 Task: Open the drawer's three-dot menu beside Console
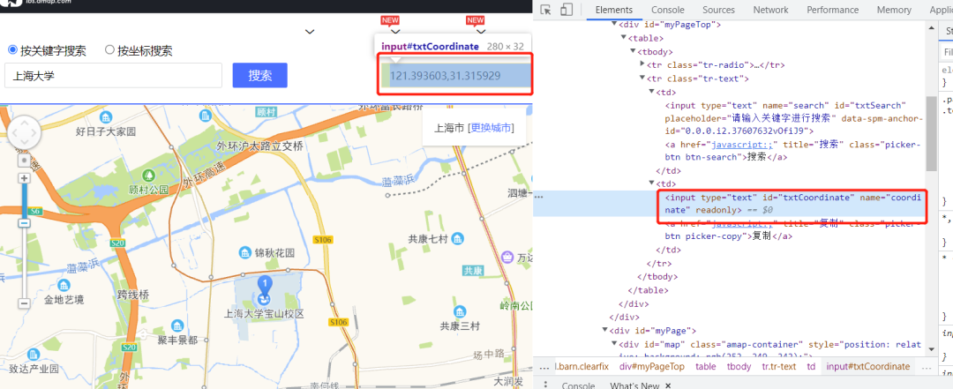tap(546, 385)
